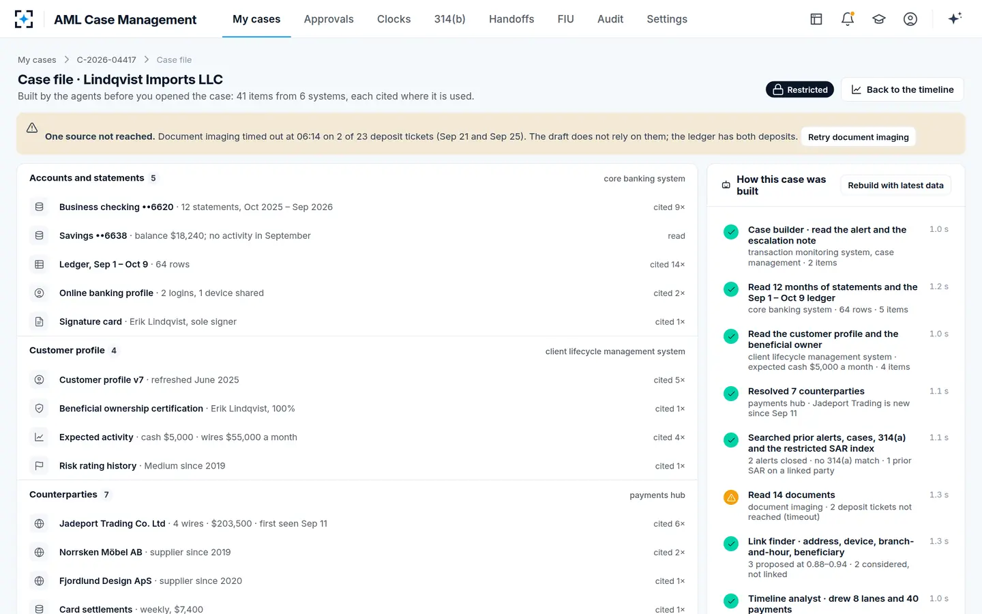
Task: Click the profile icon beside Online banking profile
Action: point(40,293)
